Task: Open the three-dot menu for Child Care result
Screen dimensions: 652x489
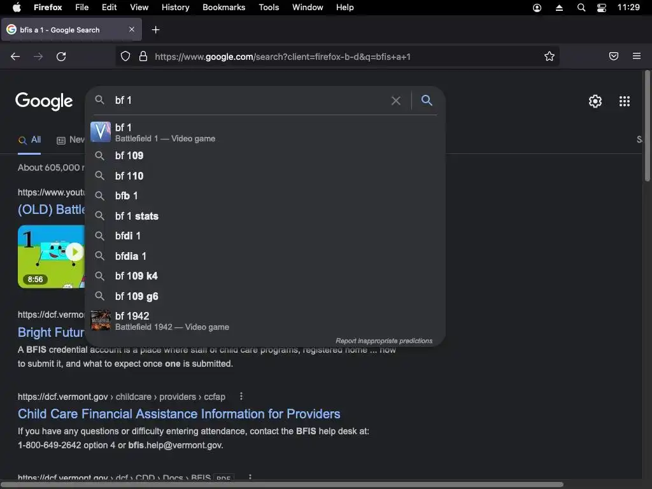Action: (241, 396)
